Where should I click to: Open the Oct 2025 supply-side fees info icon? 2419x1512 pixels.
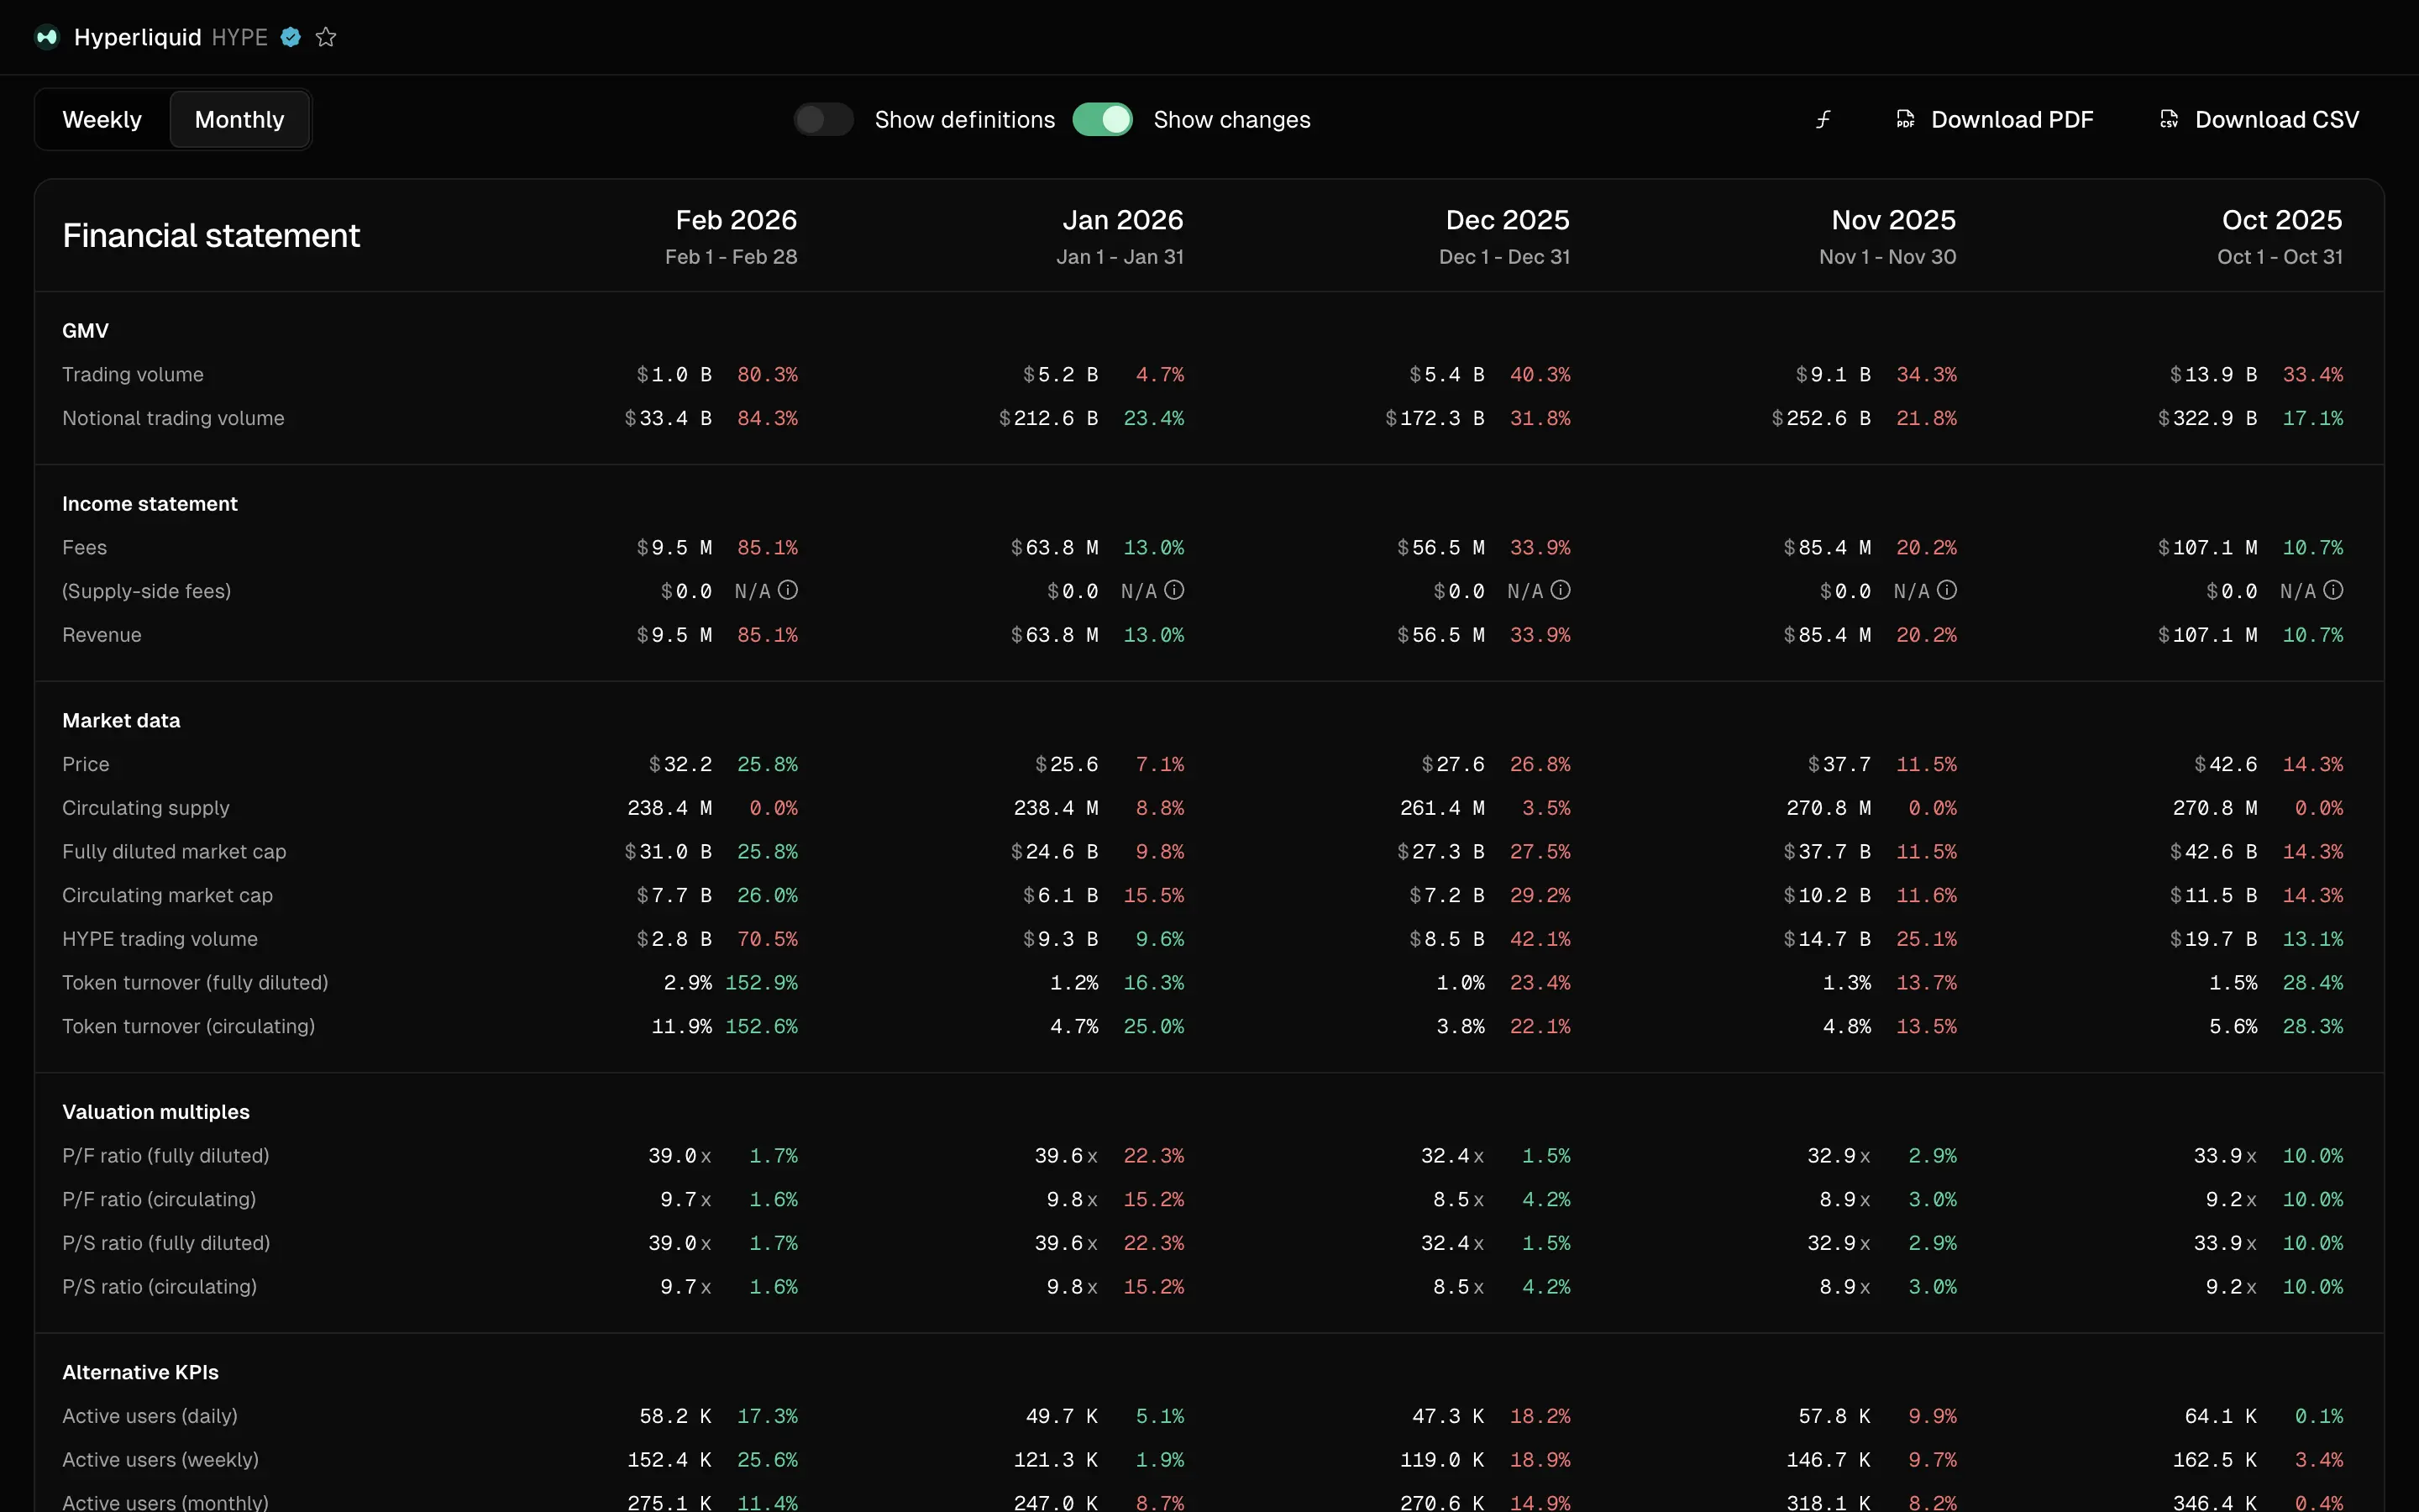(2333, 590)
